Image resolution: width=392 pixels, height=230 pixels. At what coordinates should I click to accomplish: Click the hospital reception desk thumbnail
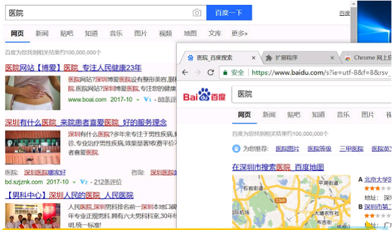point(33,147)
